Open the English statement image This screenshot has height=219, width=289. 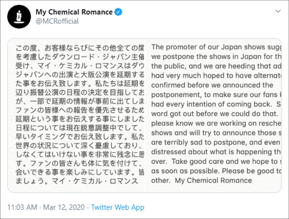click(x=213, y=115)
